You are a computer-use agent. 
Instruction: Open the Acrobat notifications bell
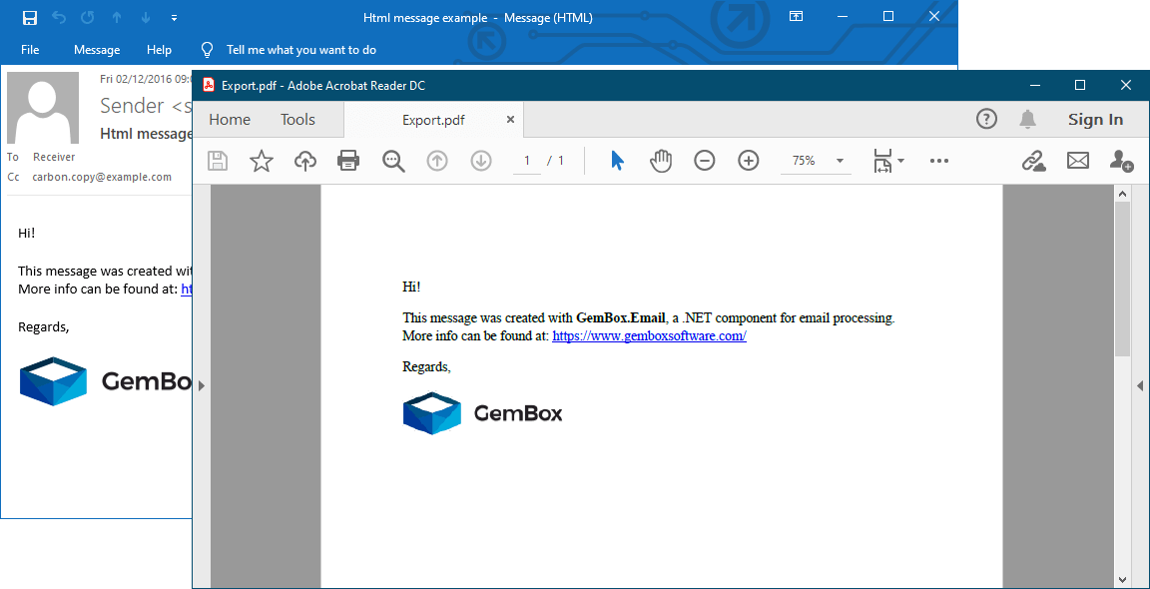point(1027,120)
